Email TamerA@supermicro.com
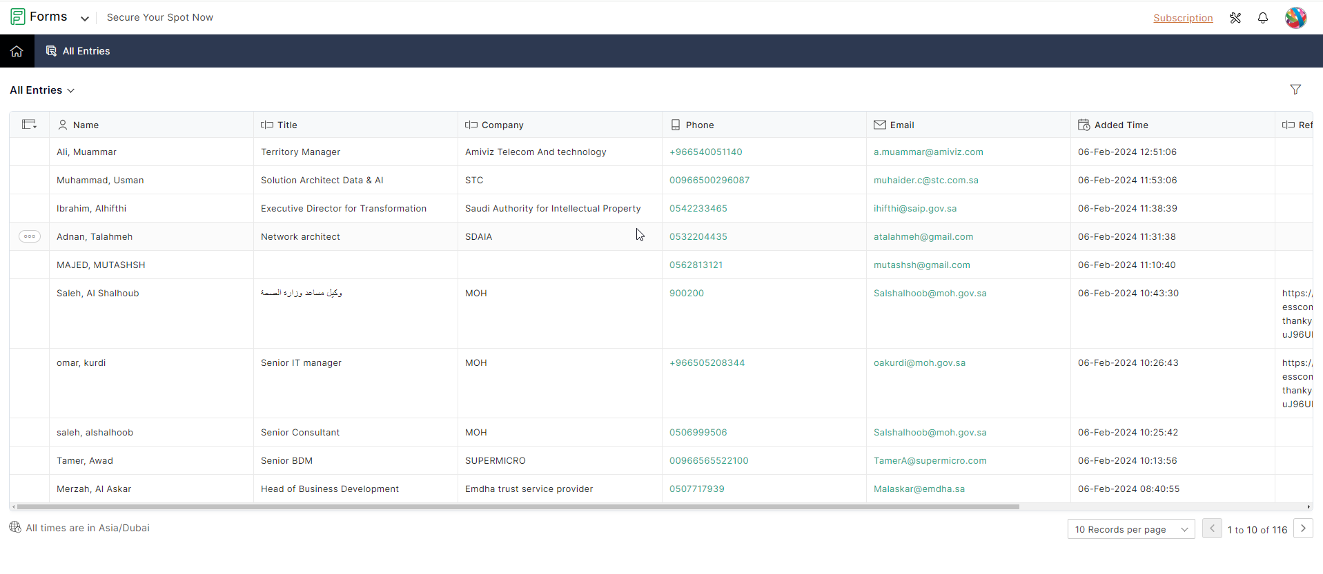 [930, 460]
